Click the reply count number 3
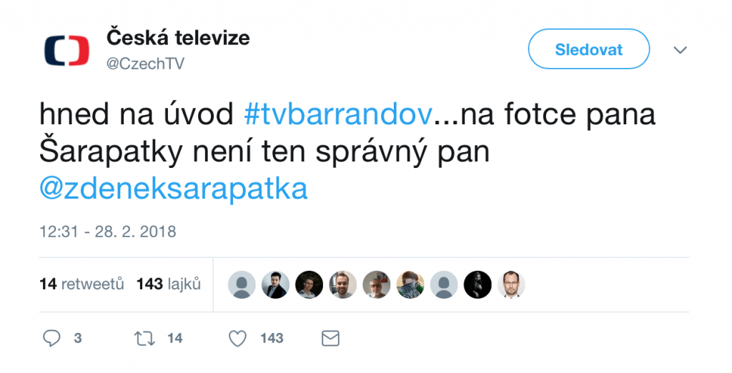 pyautogui.click(x=78, y=339)
